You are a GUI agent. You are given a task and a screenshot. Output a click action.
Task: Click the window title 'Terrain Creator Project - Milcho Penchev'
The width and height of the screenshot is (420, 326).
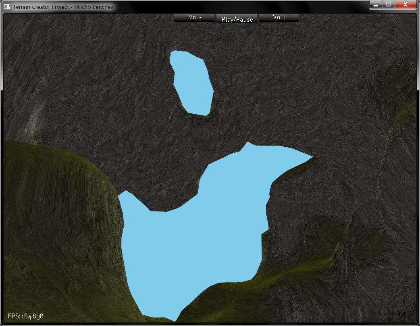click(63, 7)
